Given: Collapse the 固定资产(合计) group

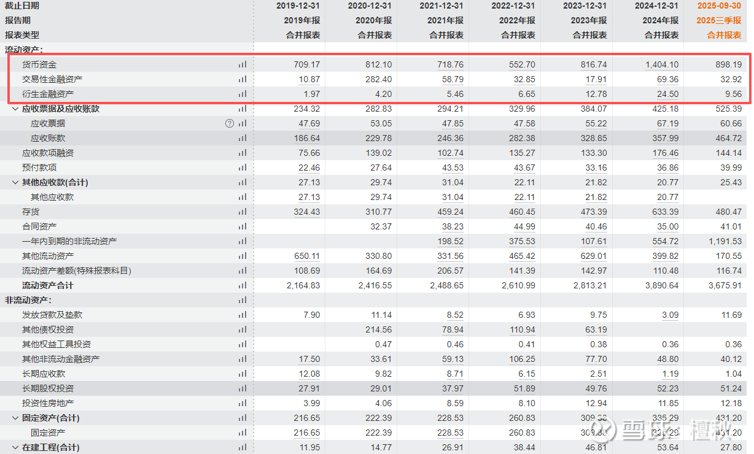Looking at the screenshot, I should coord(15,418).
